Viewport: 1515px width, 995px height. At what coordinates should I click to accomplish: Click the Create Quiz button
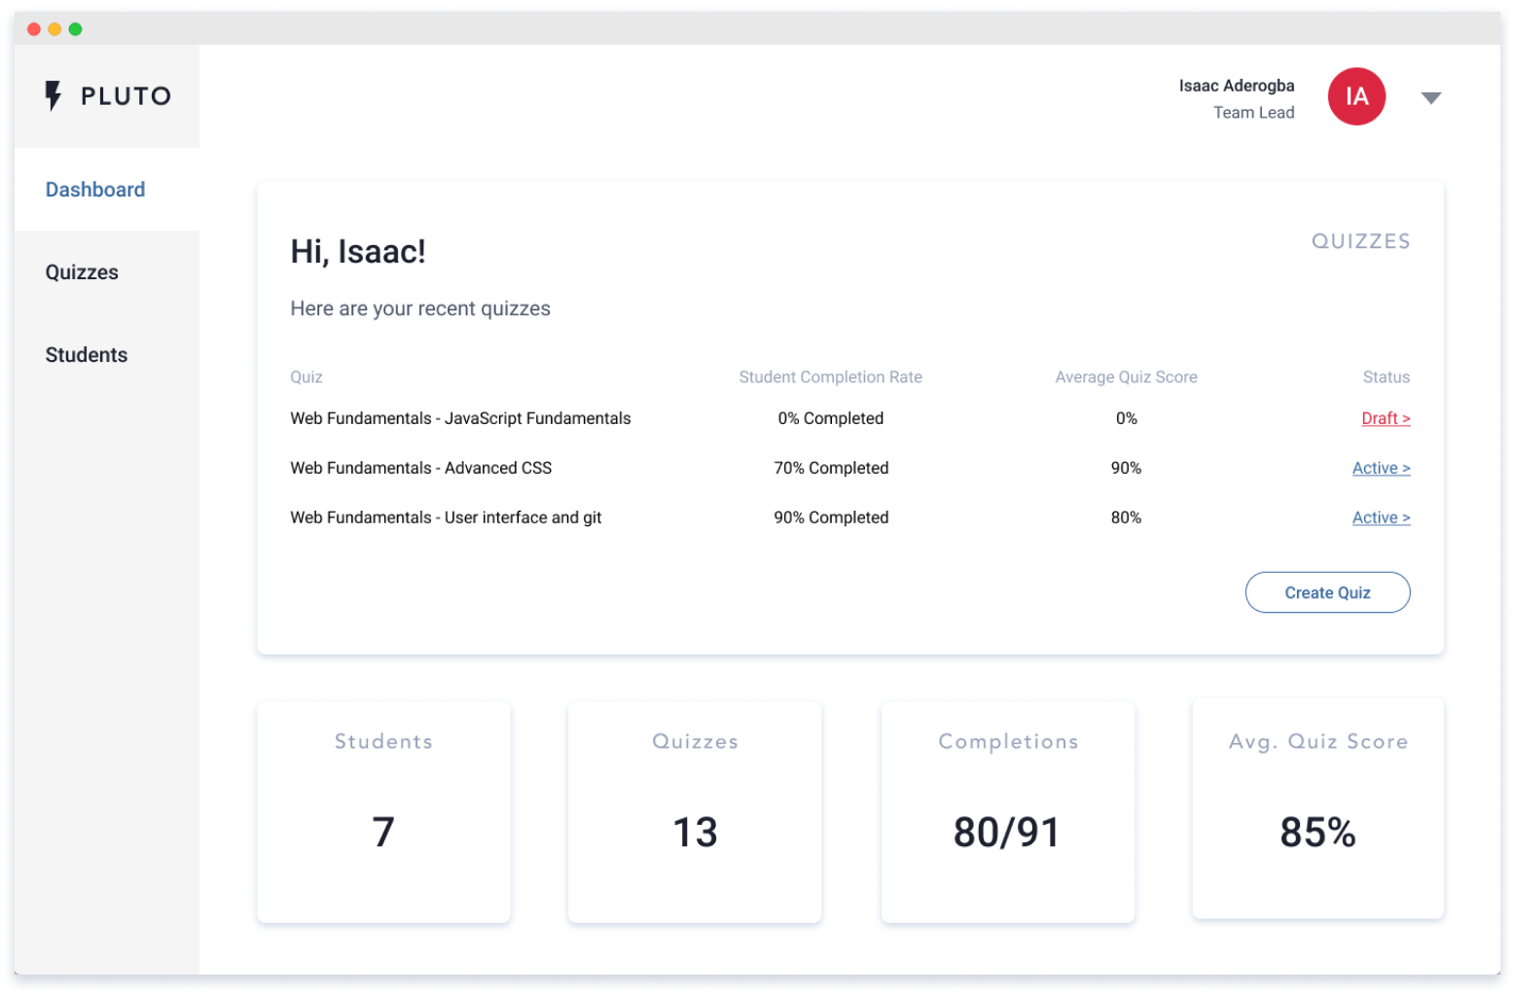click(x=1327, y=592)
